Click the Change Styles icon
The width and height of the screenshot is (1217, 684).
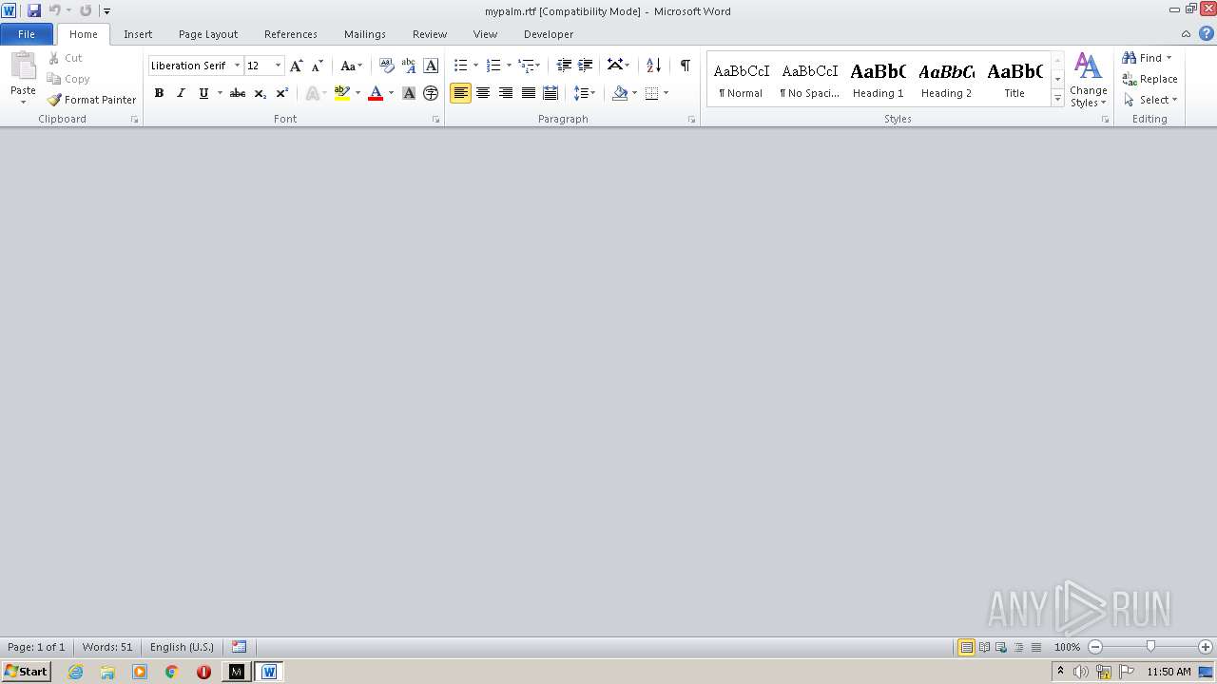(x=1088, y=66)
